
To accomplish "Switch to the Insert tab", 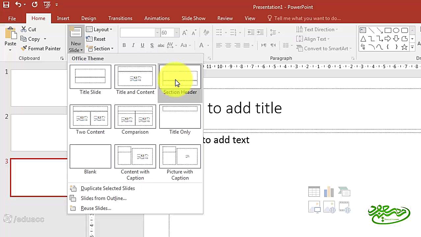I will (63, 18).
